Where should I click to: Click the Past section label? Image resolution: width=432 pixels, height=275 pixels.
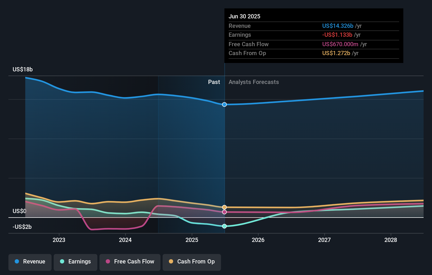214,82
